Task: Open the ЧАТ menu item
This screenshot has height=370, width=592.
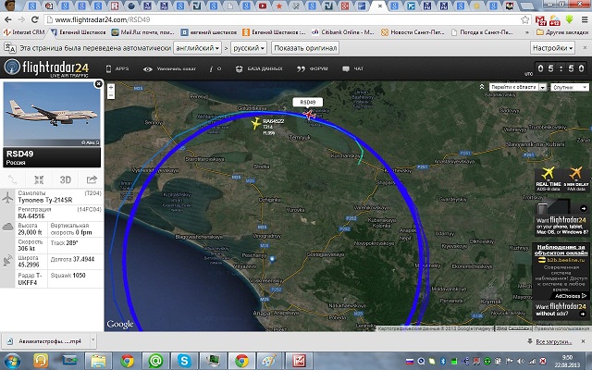Action: (x=353, y=68)
